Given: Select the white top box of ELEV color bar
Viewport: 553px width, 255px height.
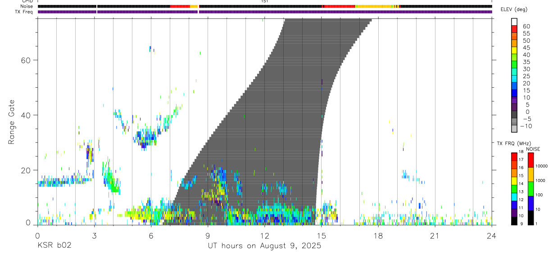Looking at the screenshot, I should coord(514,21).
